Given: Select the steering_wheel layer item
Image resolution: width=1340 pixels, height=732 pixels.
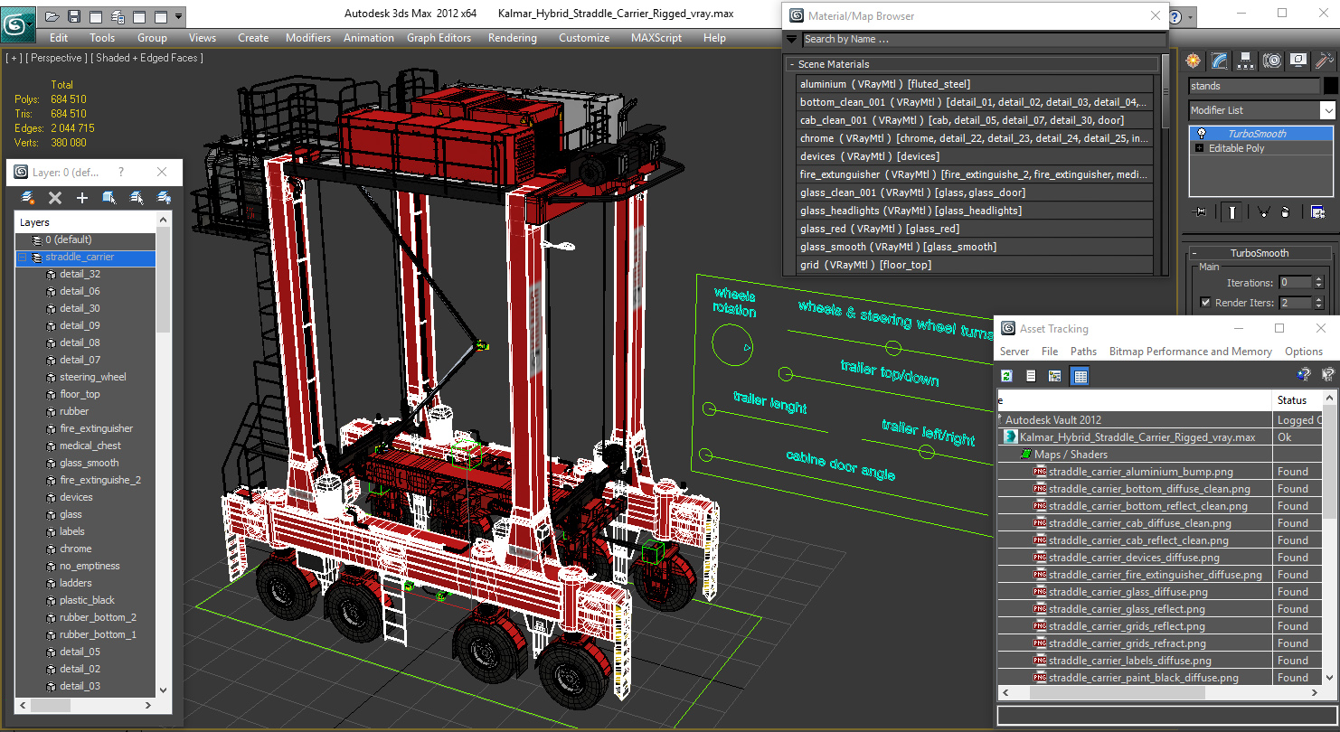Looking at the screenshot, I should coord(93,377).
